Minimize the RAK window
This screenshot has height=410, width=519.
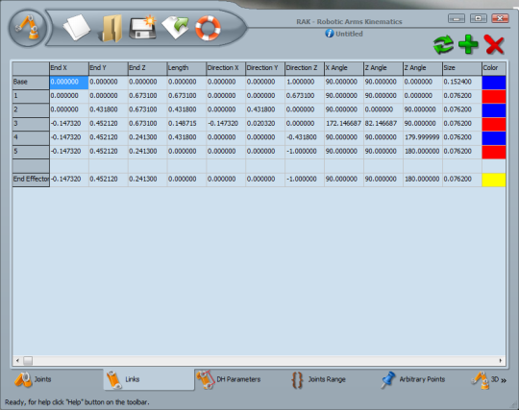[x=457, y=18]
